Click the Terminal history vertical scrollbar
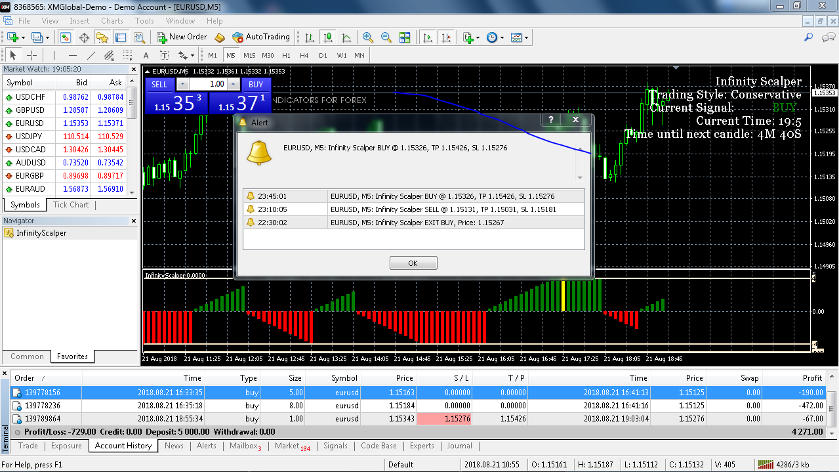The height and width of the screenshot is (472, 839). (833, 406)
